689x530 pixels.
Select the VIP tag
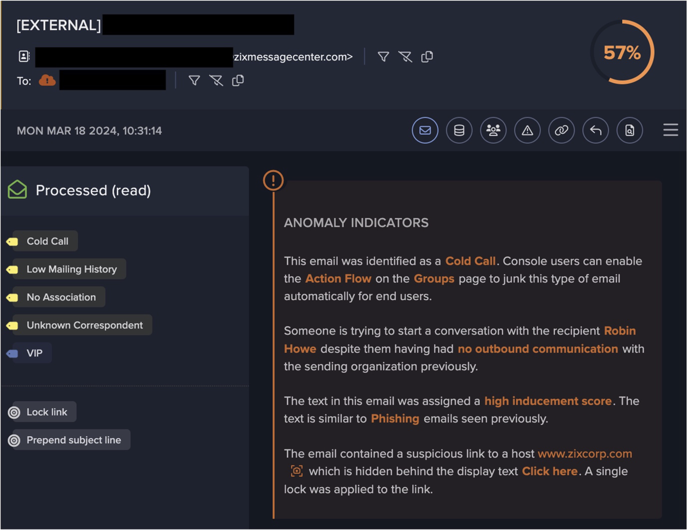[x=27, y=353]
